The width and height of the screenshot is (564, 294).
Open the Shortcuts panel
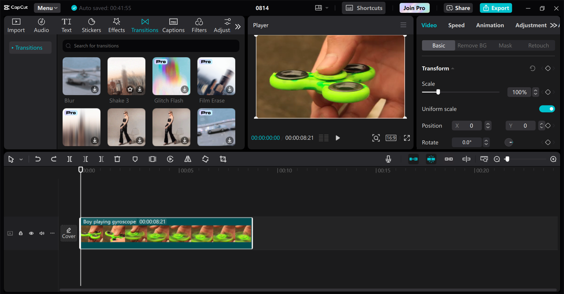[364, 8]
